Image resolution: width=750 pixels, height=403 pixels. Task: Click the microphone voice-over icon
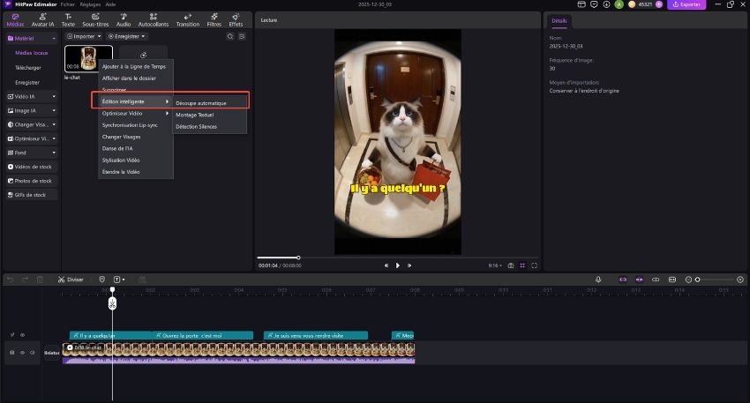598,280
